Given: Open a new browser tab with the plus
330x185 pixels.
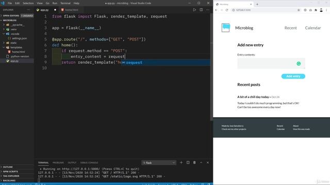Looking at the screenshot, I should (257, 4).
